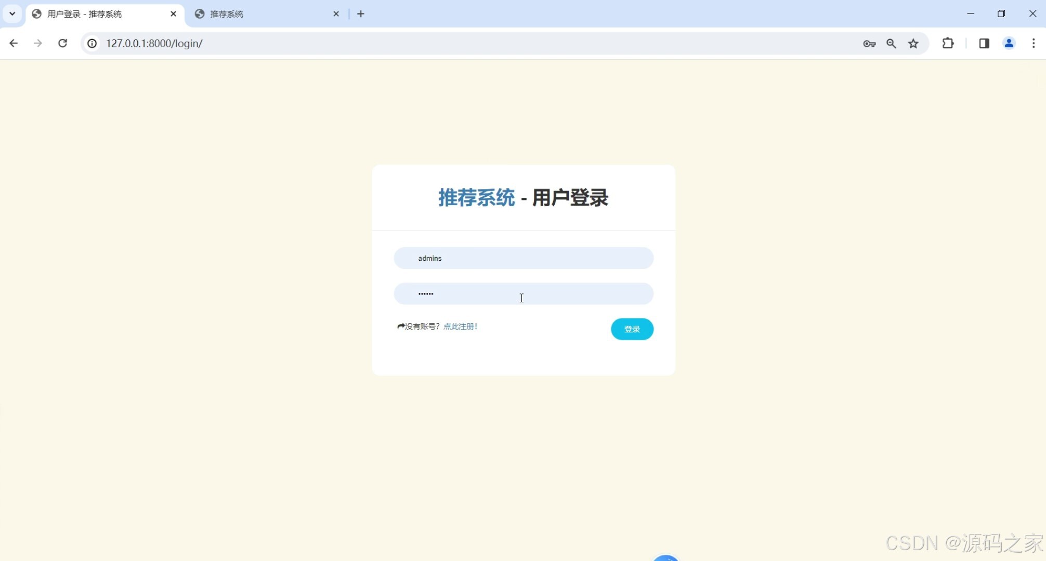Click the admins username field

click(x=524, y=258)
